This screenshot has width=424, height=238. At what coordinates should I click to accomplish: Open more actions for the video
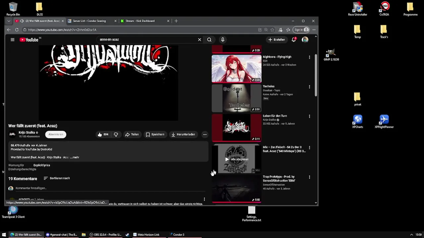(x=205, y=135)
